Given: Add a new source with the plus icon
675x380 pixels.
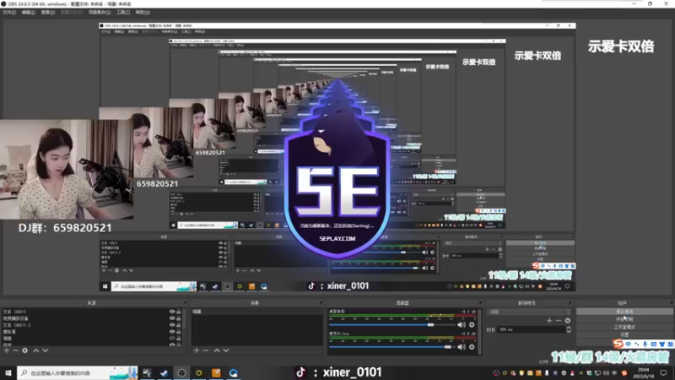Looking at the screenshot, I should tap(7, 350).
